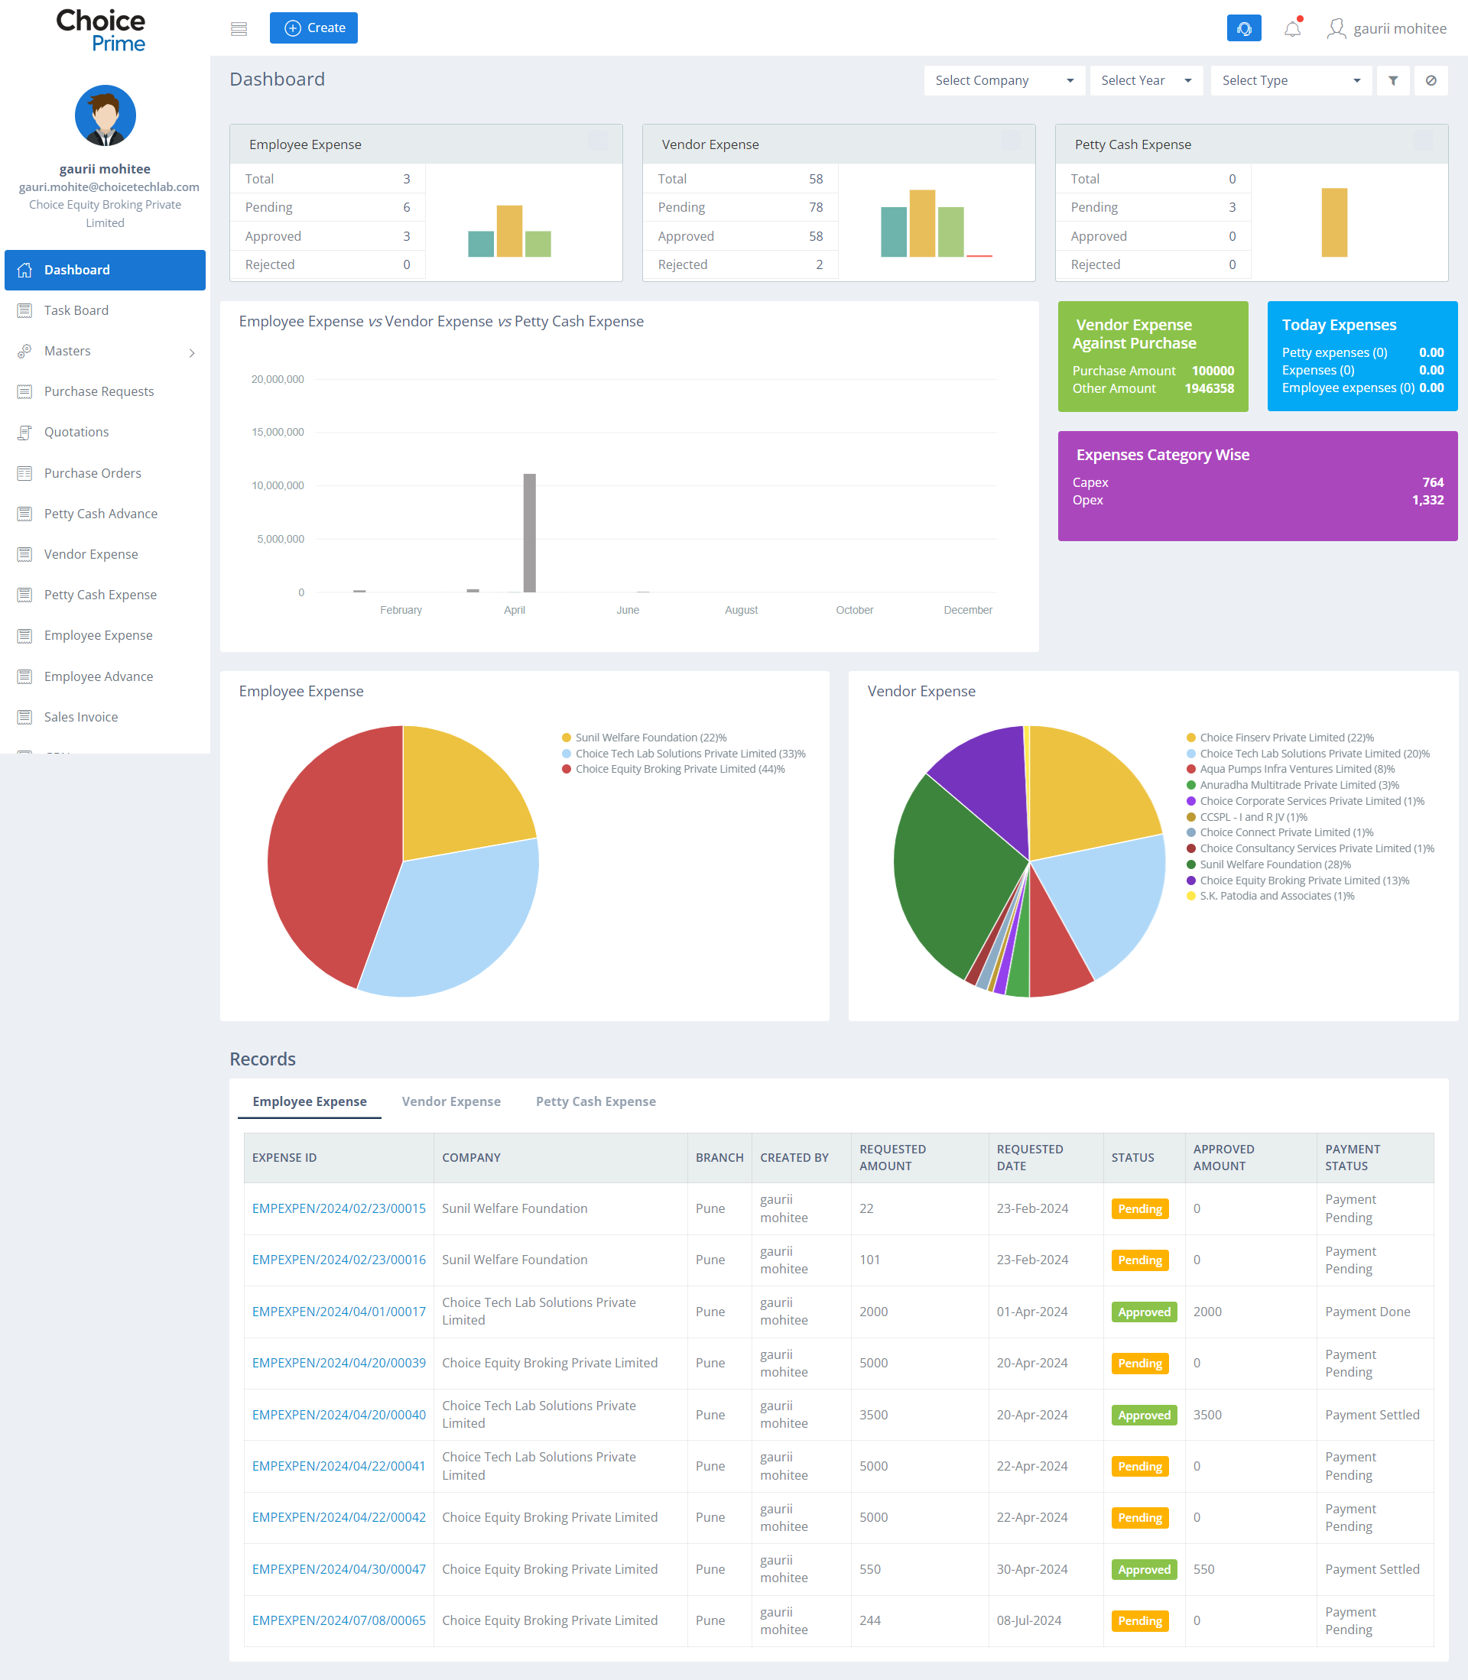Switch to the Vendor Expense records tab
This screenshot has height=1680, width=1468.
pyautogui.click(x=450, y=1101)
